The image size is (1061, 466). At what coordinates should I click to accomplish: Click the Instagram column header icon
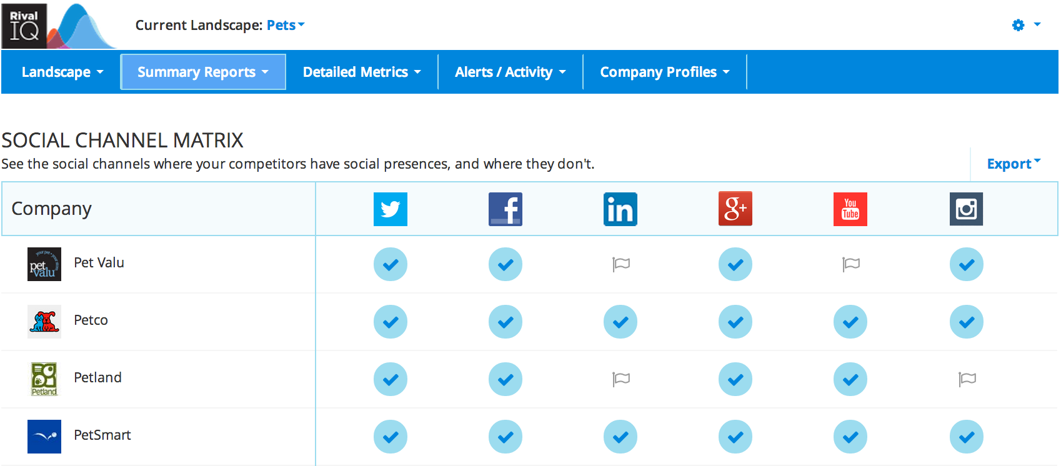point(966,209)
